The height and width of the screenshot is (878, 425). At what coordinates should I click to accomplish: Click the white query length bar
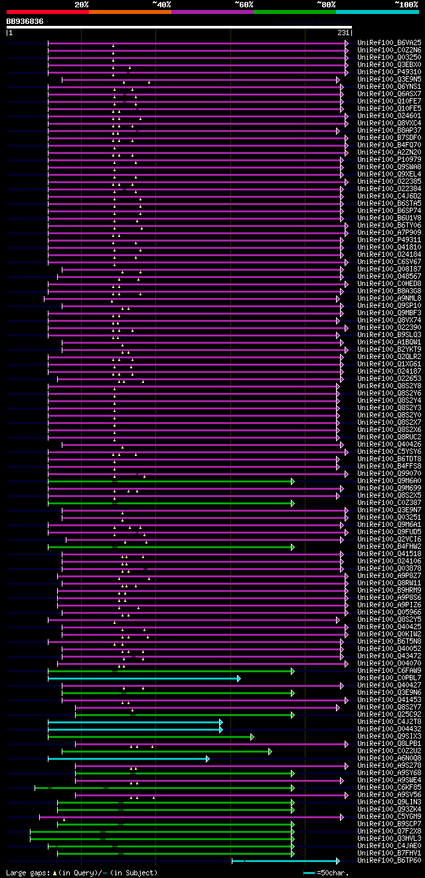(x=179, y=27)
